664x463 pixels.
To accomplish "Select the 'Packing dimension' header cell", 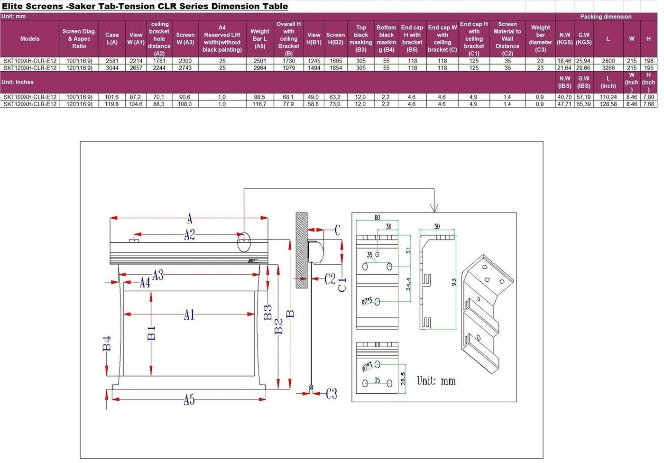I will (606, 17).
